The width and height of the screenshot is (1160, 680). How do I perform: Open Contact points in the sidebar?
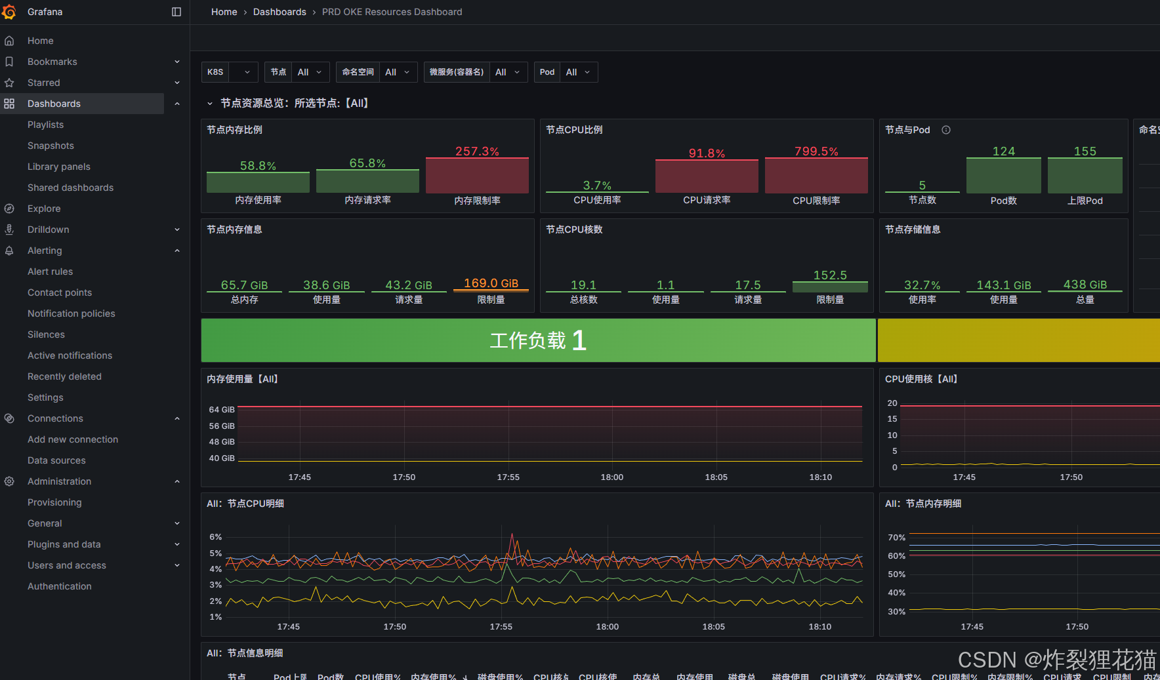click(60, 292)
